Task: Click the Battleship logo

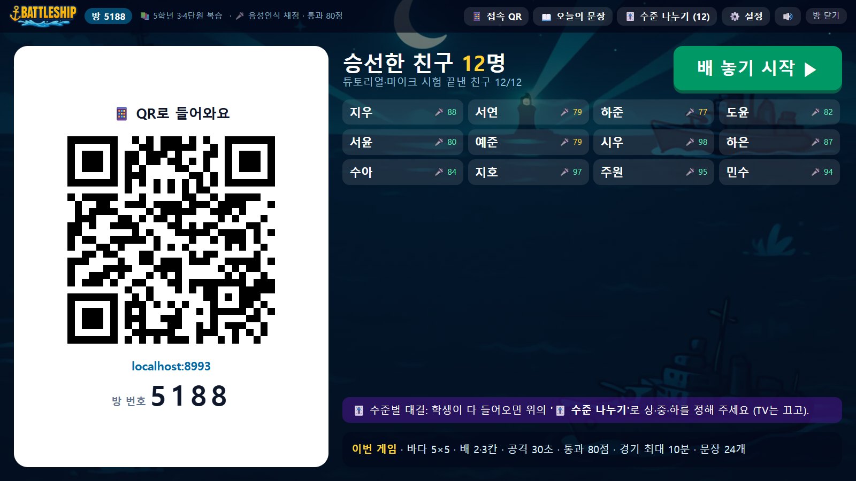Action: [43, 15]
